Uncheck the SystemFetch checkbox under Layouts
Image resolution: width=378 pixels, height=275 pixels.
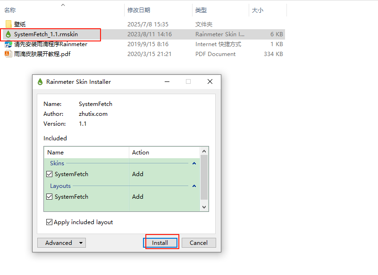[50, 196]
